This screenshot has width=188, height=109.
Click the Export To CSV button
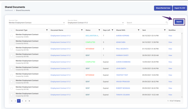(180, 8)
